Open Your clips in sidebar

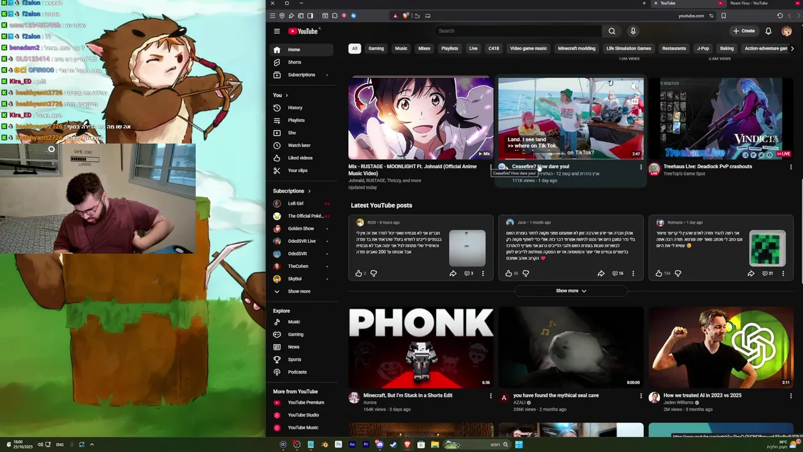(x=302, y=170)
